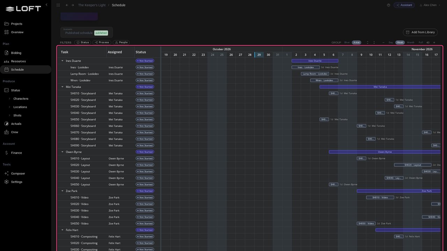The image size is (447, 251).
Task: Collapse the sidebar with the chevron icon
Action: click(x=46, y=5)
